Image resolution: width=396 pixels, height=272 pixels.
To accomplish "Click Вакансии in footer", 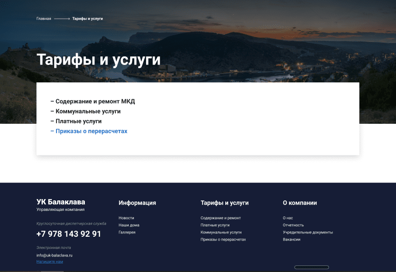I will click(291, 240).
